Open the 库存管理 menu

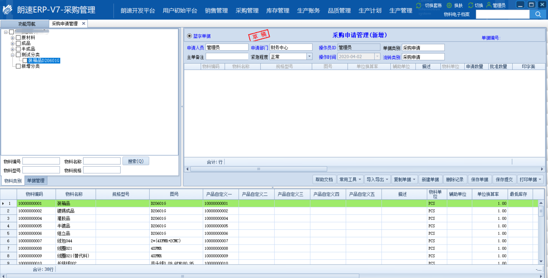click(x=278, y=11)
